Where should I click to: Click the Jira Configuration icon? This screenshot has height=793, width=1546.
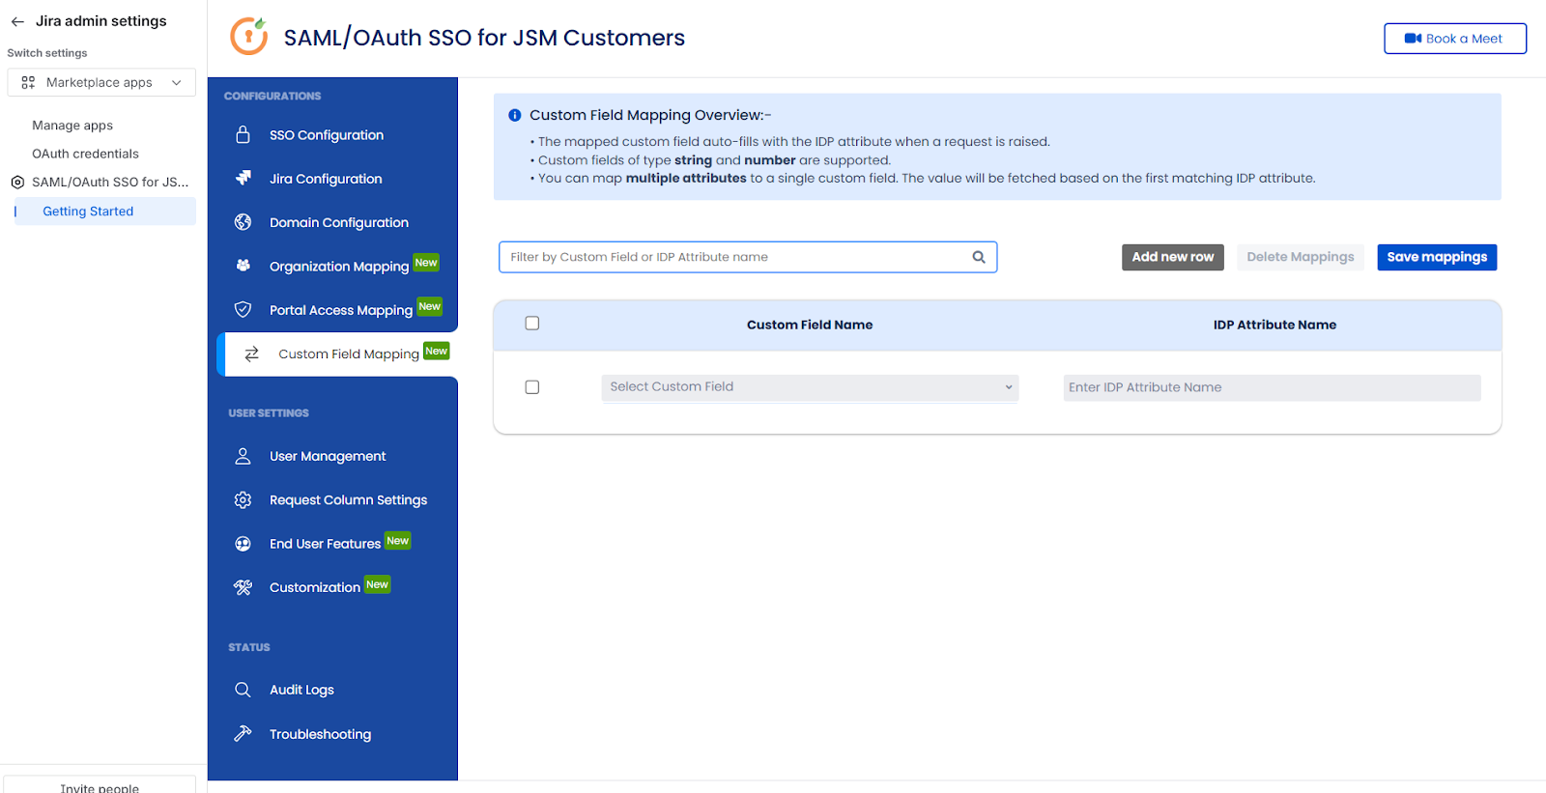pyautogui.click(x=243, y=178)
